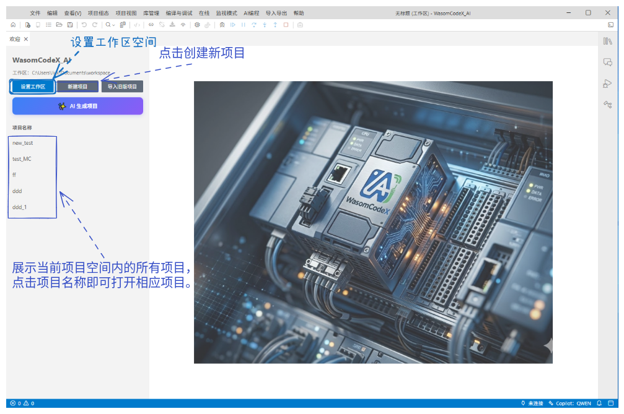Click the search magnifier icon
Screen dimensions: 624x414
tap(108, 25)
